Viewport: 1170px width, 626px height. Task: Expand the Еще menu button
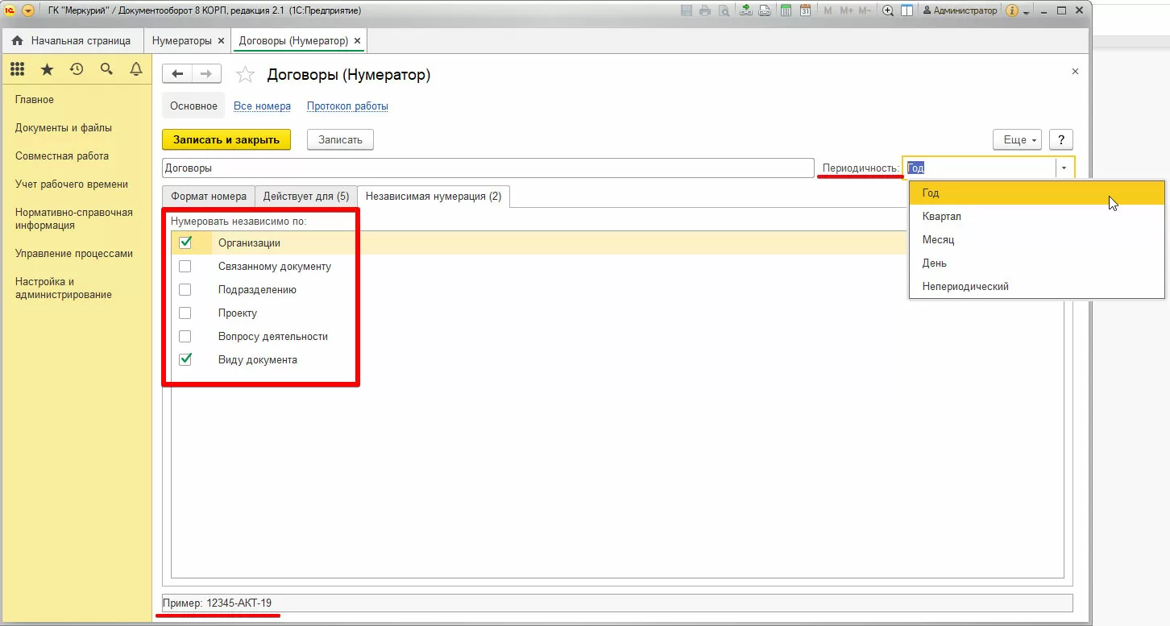pyautogui.click(x=1017, y=139)
